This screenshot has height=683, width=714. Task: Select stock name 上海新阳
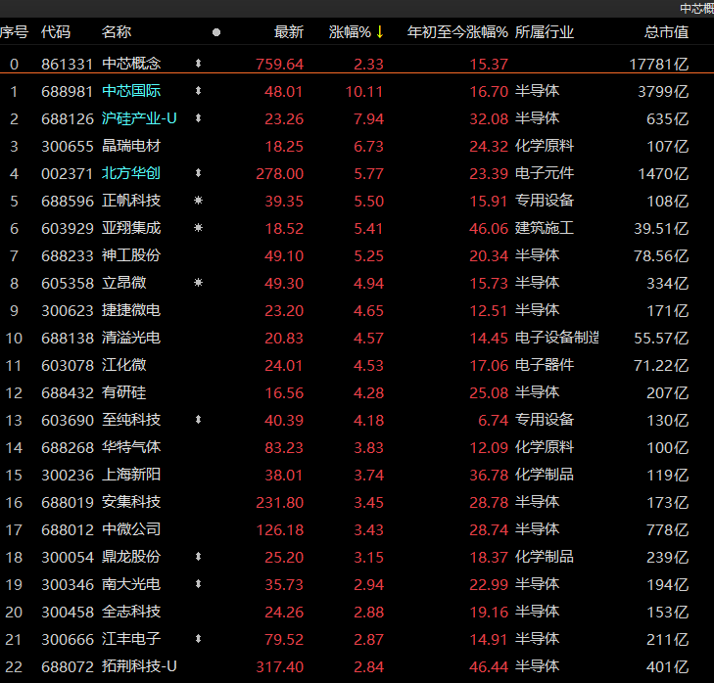(x=131, y=475)
